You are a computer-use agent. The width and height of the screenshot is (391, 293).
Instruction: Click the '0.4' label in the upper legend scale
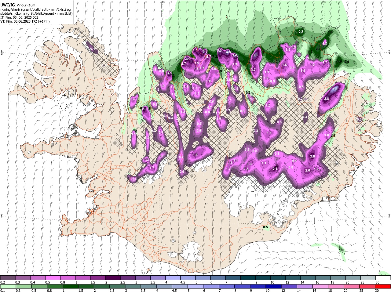tap(33, 282)
